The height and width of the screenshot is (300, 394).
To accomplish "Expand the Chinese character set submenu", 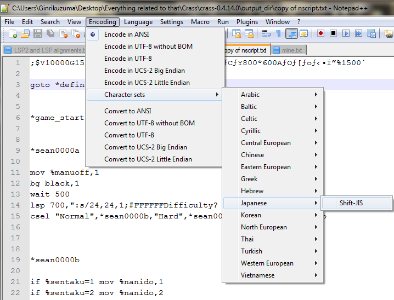I will point(273,154).
